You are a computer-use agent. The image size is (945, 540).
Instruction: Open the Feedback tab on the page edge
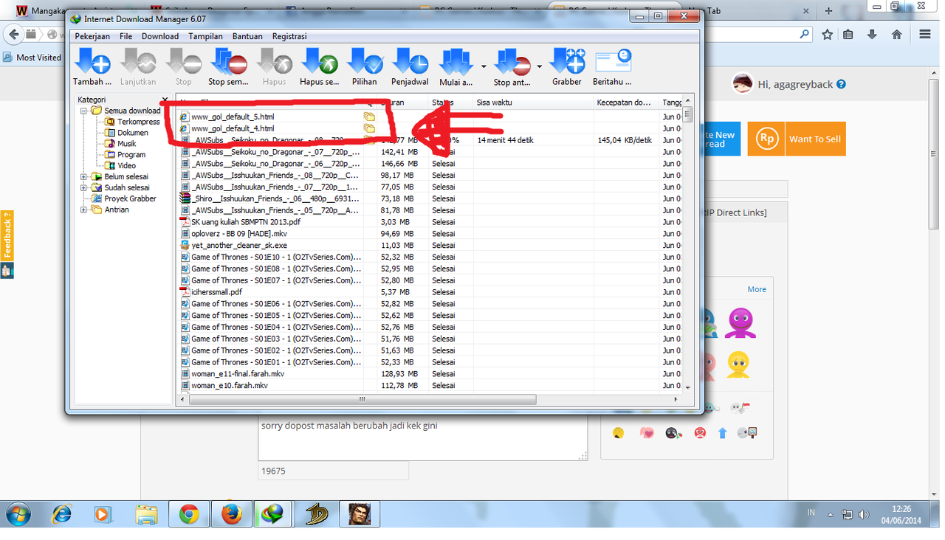(x=7, y=236)
